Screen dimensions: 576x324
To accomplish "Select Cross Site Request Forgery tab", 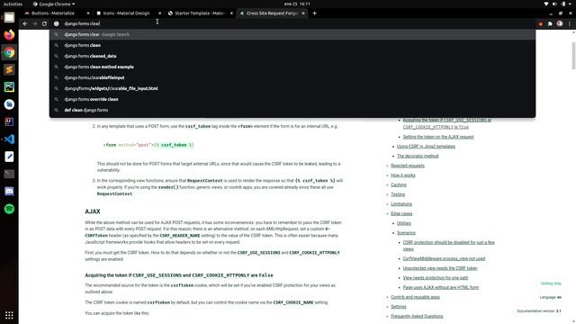I will tap(272, 13).
